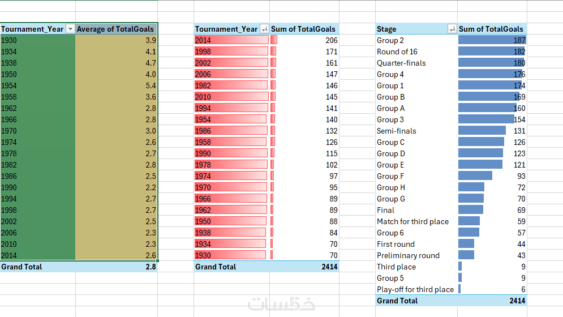Click the blue data bar for Group 2
563x317 pixels.
[490, 40]
